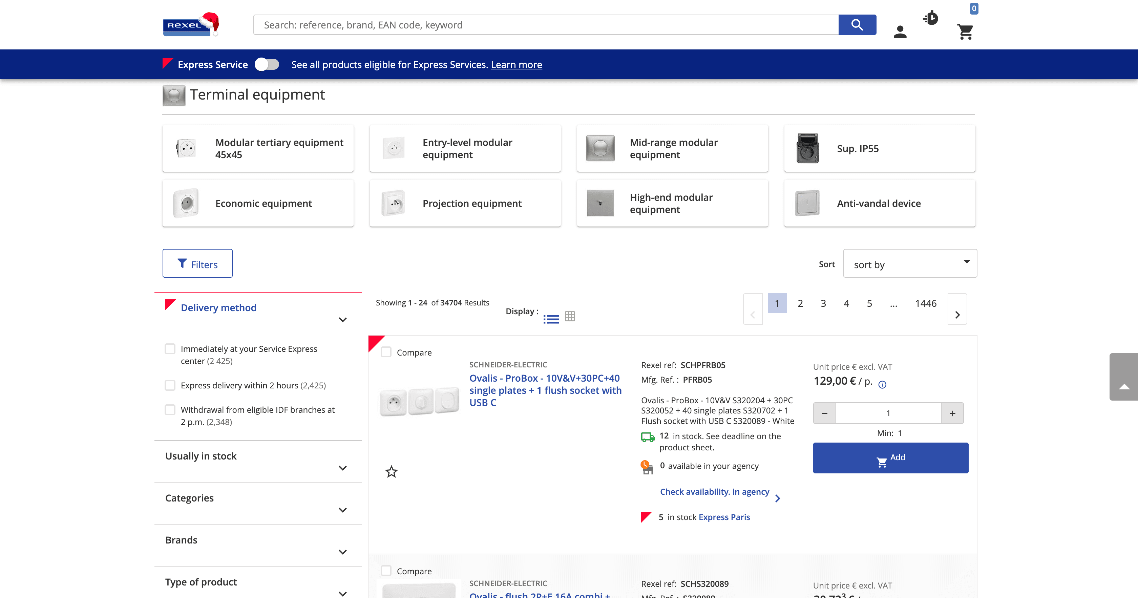Open High-end modular equipment category
The width and height of the screenshot is (1138, 598).
(672, 203)
